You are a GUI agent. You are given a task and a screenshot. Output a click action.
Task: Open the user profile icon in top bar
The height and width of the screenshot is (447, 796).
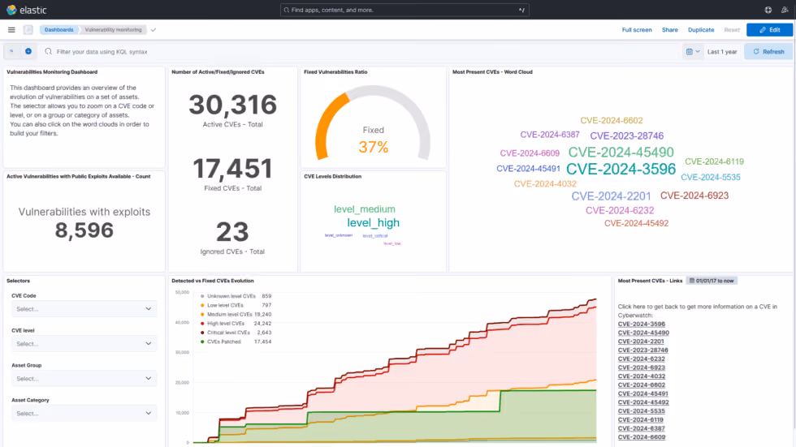[x=785, y=10]
